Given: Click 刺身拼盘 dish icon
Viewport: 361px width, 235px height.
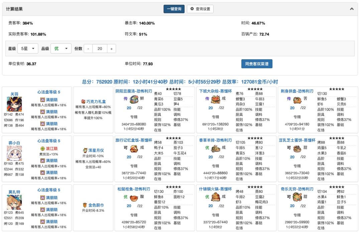Looking at the screenshot, I should click(297, 100).
